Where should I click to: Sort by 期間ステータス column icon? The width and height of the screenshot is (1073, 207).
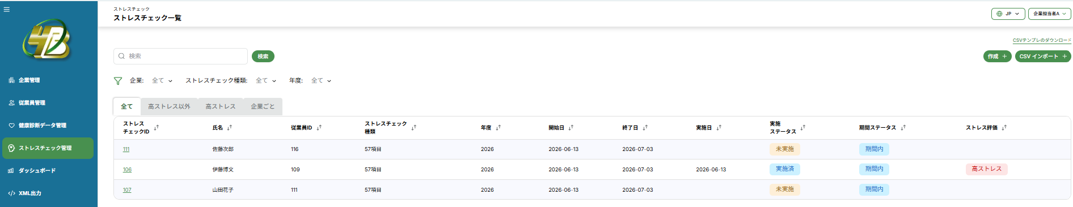tap(903, 128)
